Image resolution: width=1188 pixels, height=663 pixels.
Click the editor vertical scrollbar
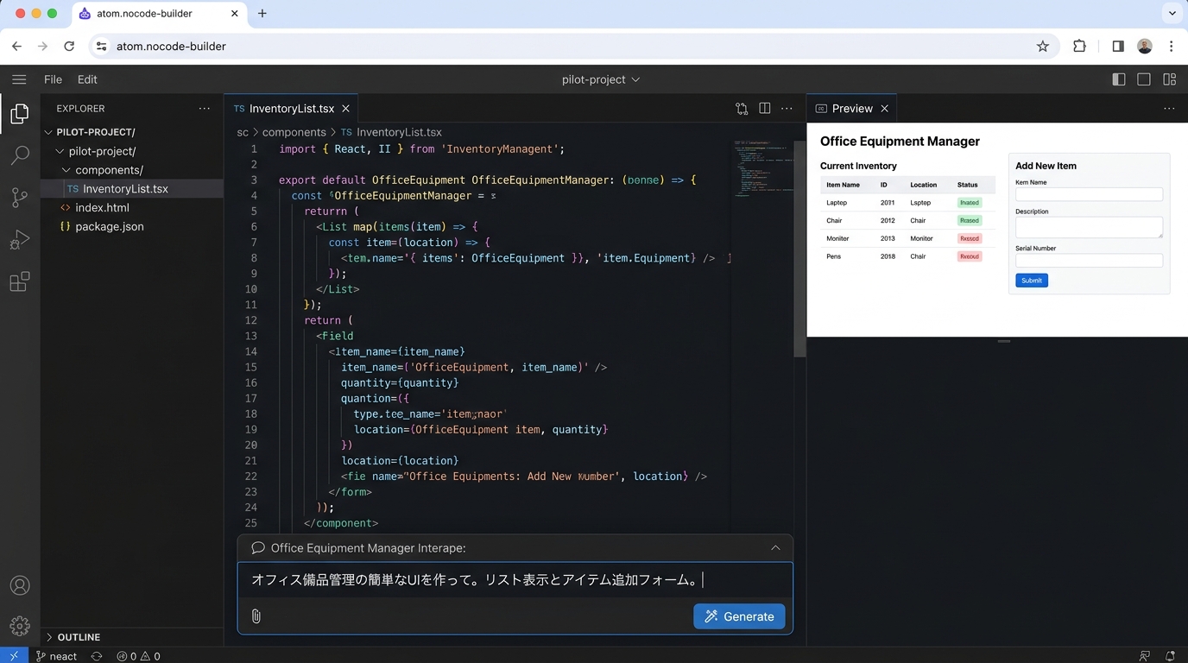pos(799,250)
